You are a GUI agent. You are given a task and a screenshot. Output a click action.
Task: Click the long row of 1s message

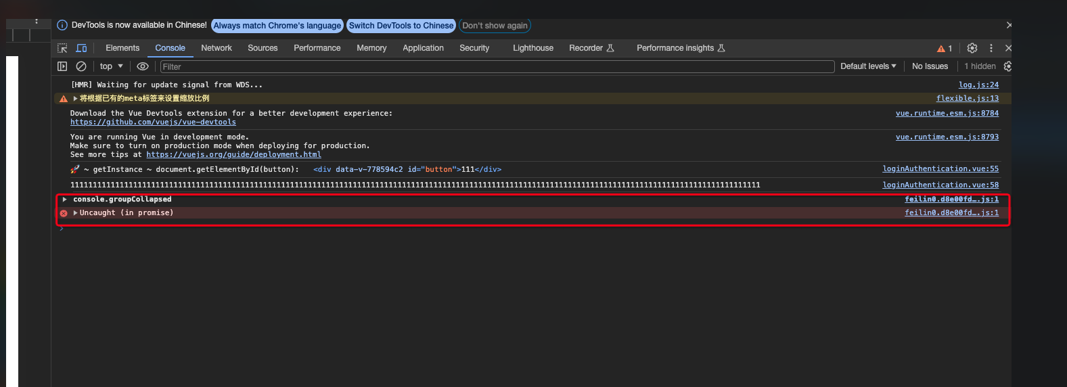415,185
